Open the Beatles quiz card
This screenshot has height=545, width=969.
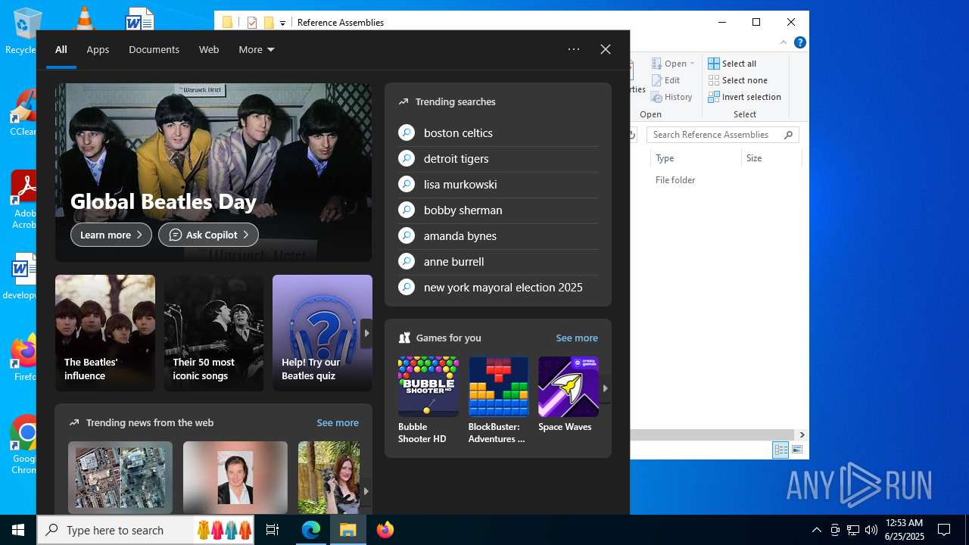coord(322,333)
